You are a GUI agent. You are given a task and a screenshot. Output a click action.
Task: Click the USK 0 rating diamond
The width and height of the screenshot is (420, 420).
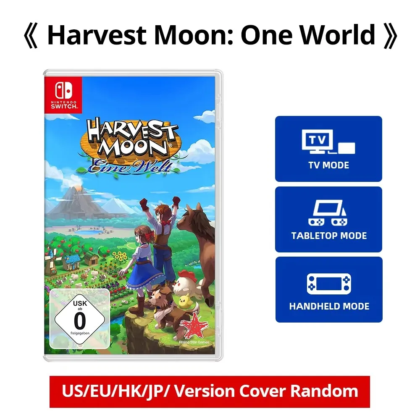pyautogui.click(x=80, y=319)
